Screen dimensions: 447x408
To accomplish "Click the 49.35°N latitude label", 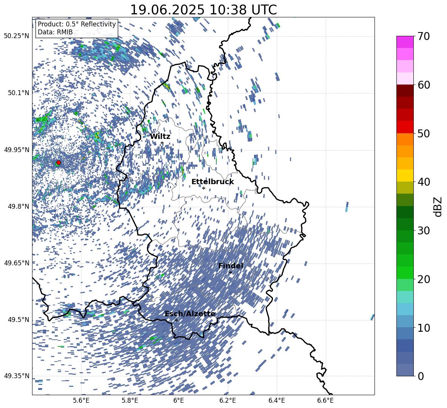I will click(16, 376).
